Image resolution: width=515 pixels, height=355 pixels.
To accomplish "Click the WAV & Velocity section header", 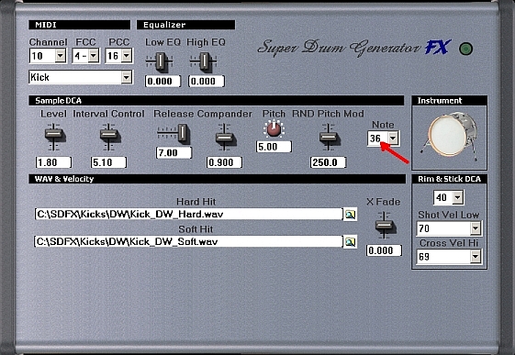I will coord(217,179).
